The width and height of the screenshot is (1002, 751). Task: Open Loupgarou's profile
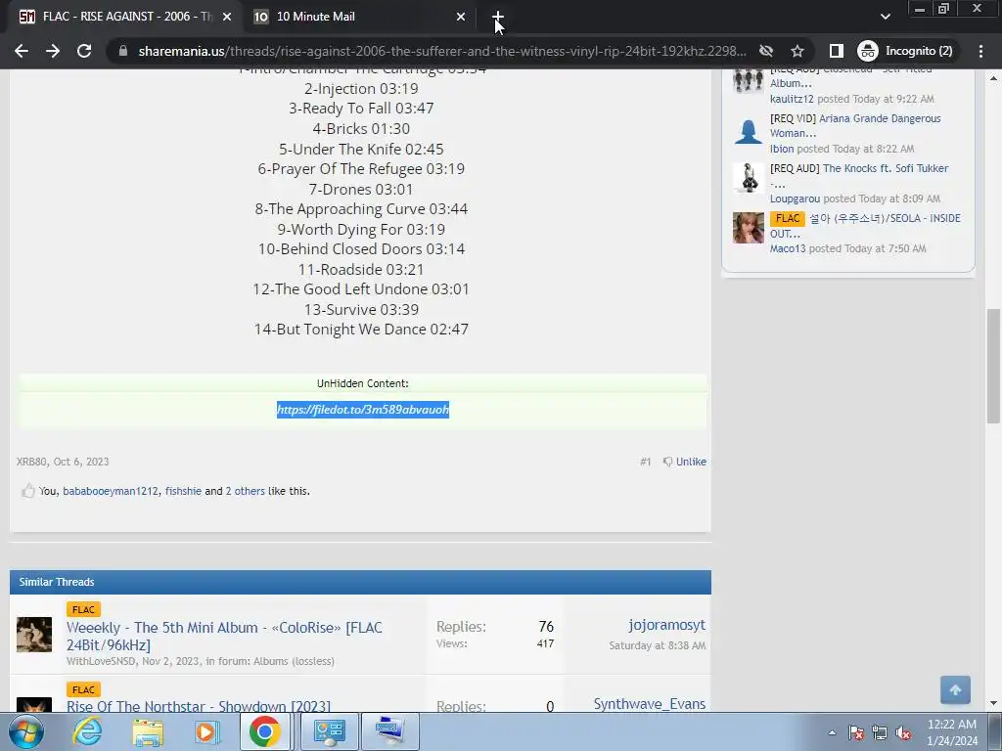[795, 199]
